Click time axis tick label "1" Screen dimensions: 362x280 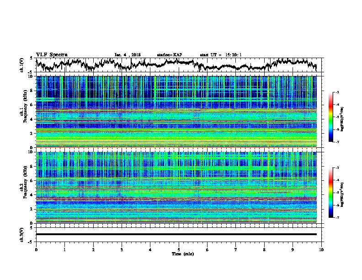[x=64, y=250]
